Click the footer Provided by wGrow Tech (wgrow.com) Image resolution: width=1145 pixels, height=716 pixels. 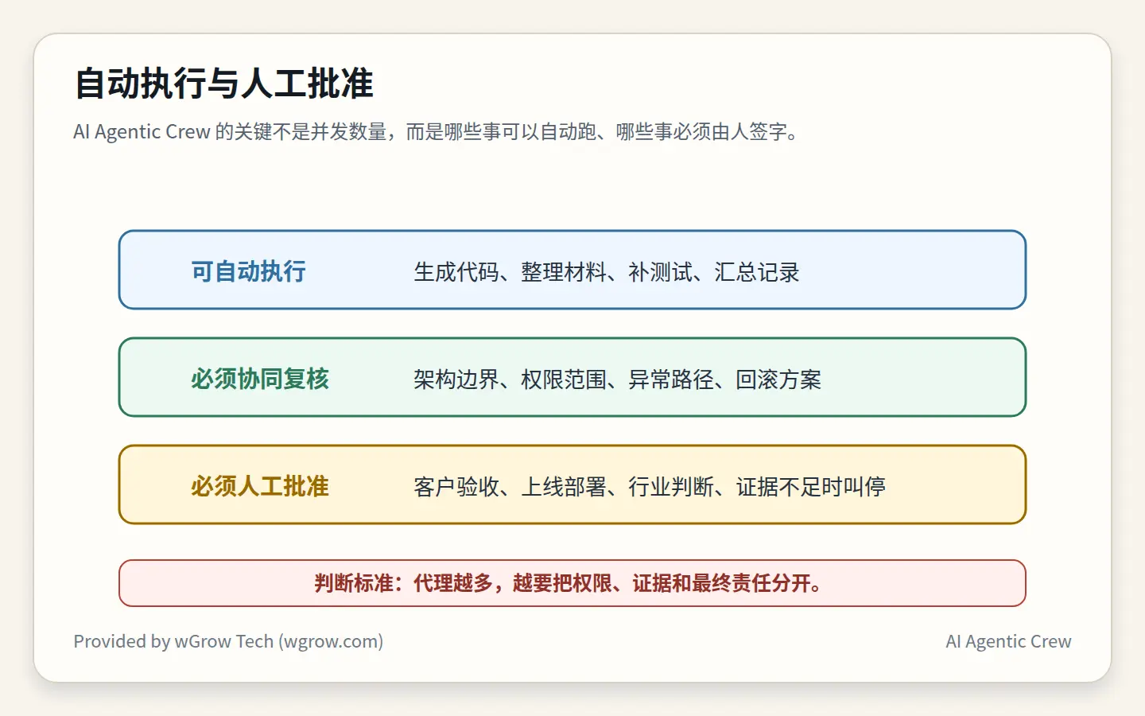tap(228, 641)
